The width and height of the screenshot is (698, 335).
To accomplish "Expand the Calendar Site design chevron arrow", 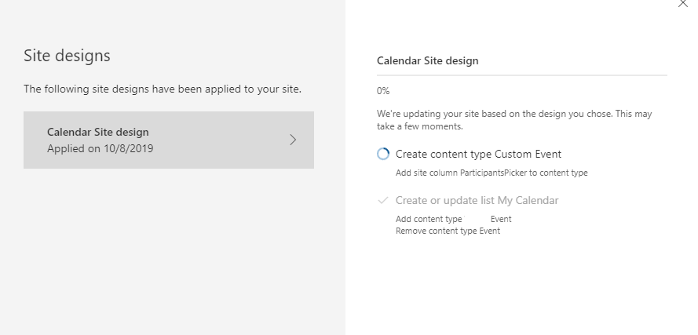I will 293,140.
